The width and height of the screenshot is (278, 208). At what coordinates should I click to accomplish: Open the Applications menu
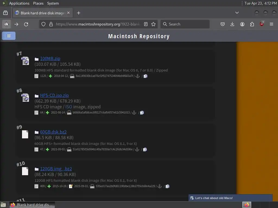tap(19, 3)
